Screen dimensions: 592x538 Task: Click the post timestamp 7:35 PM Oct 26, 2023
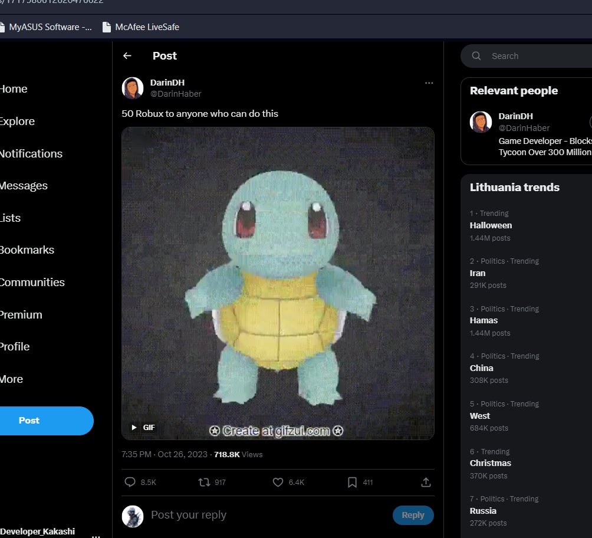click(x=165, y=454)
